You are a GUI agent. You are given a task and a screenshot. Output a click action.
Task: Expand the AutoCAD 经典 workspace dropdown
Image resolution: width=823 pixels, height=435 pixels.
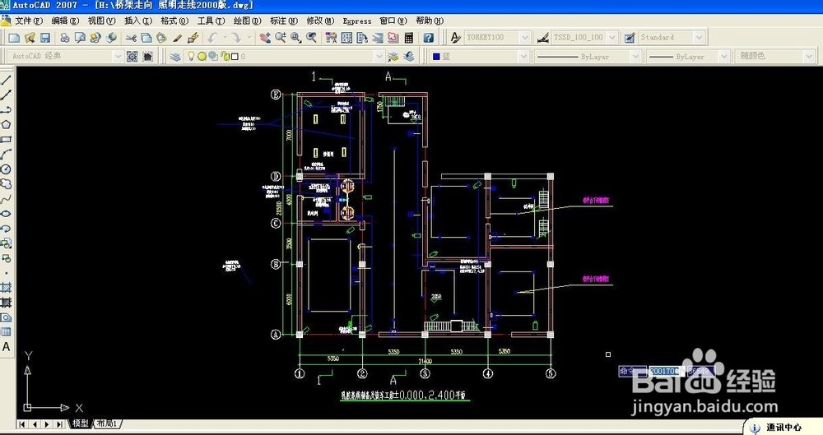point(118,56)
